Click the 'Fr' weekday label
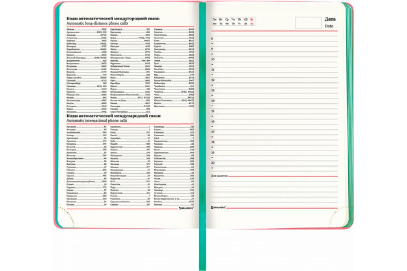407x271 pixels. pyautogui.click(x=239, y=24)
